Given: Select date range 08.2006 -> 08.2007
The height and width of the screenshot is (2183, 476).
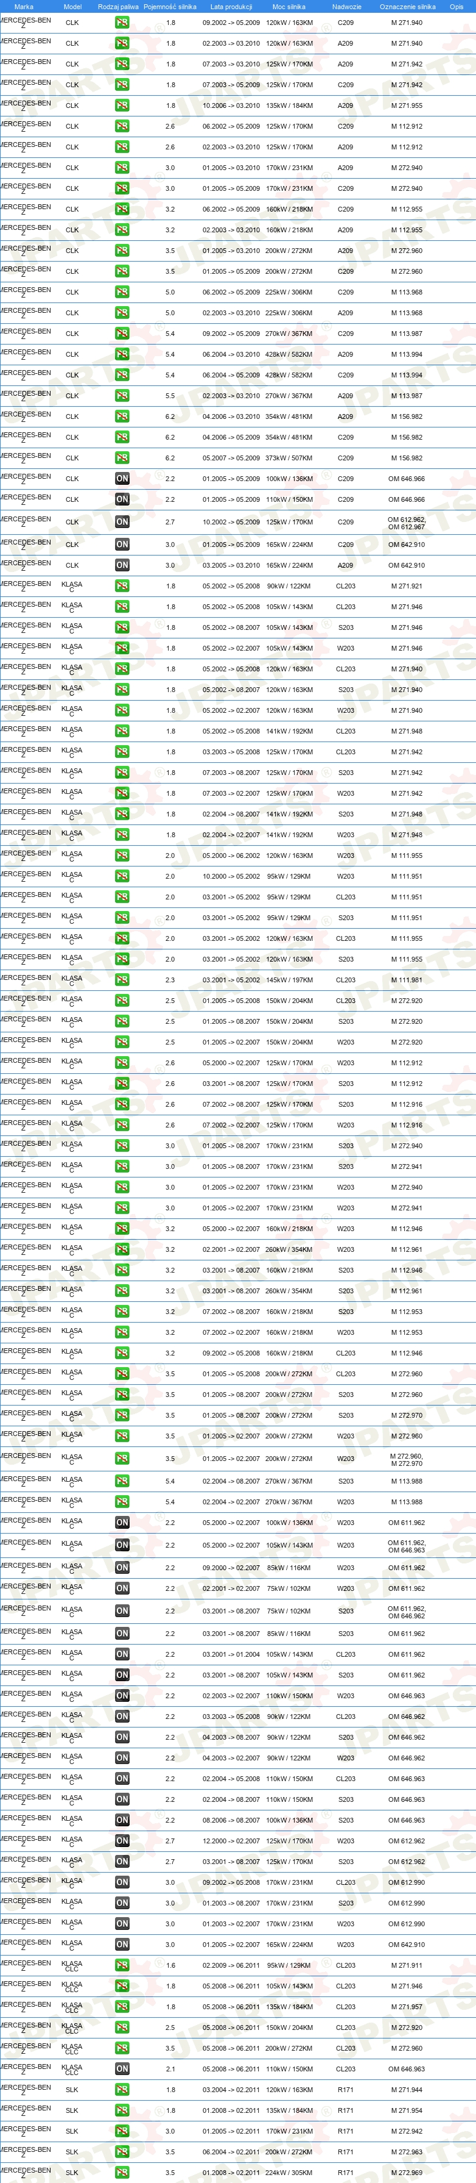Looking at the screenshot, I should 231,1820.
